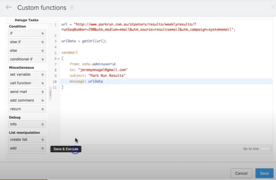Click the closing bracket on line 11
Screen dimensions: 276x180
pos(62,87)
